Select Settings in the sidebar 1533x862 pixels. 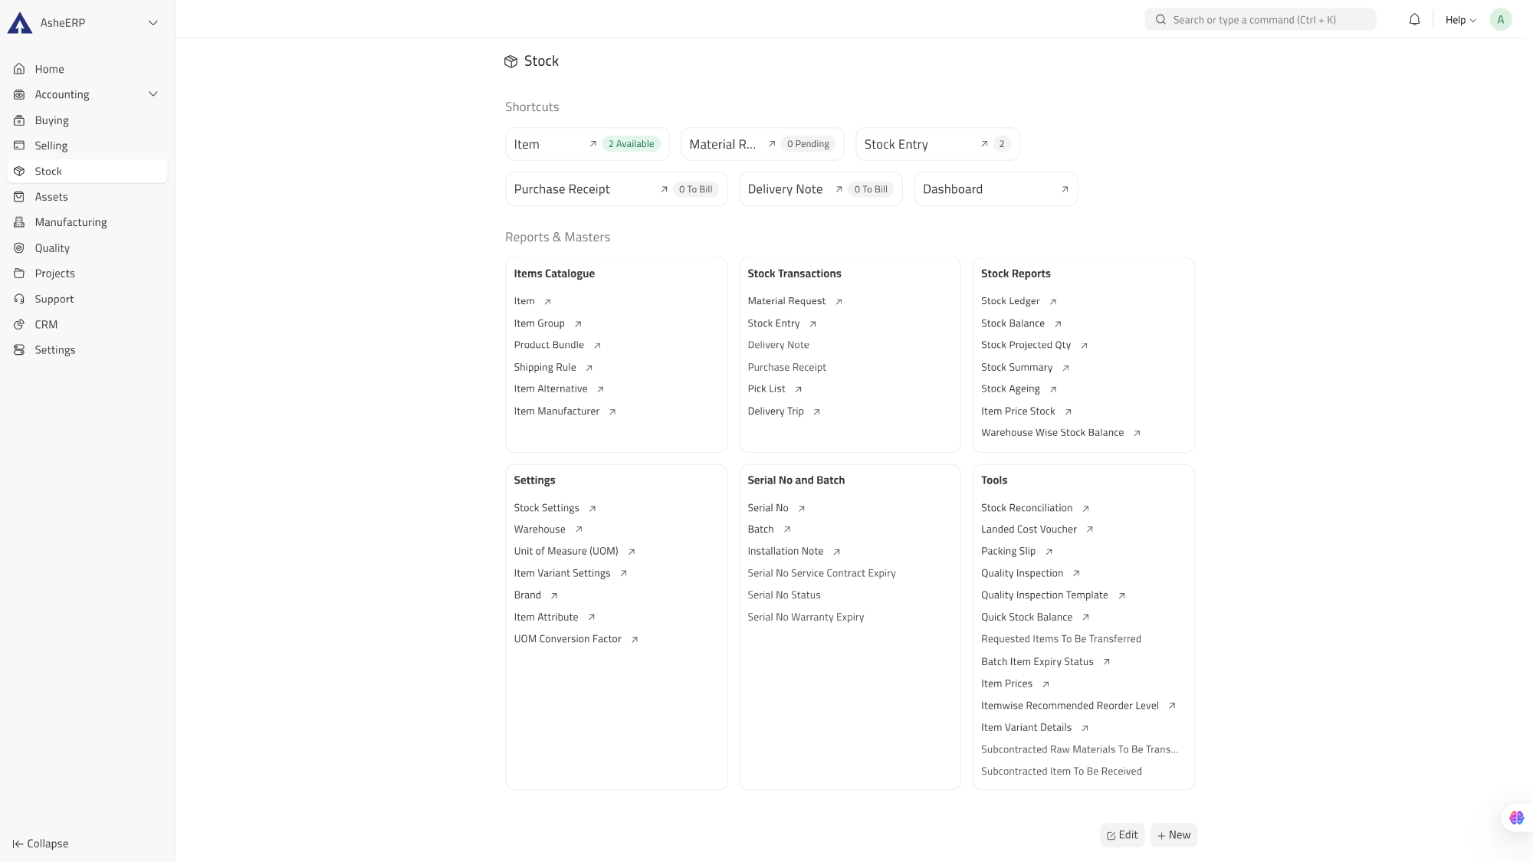[54, 350]
